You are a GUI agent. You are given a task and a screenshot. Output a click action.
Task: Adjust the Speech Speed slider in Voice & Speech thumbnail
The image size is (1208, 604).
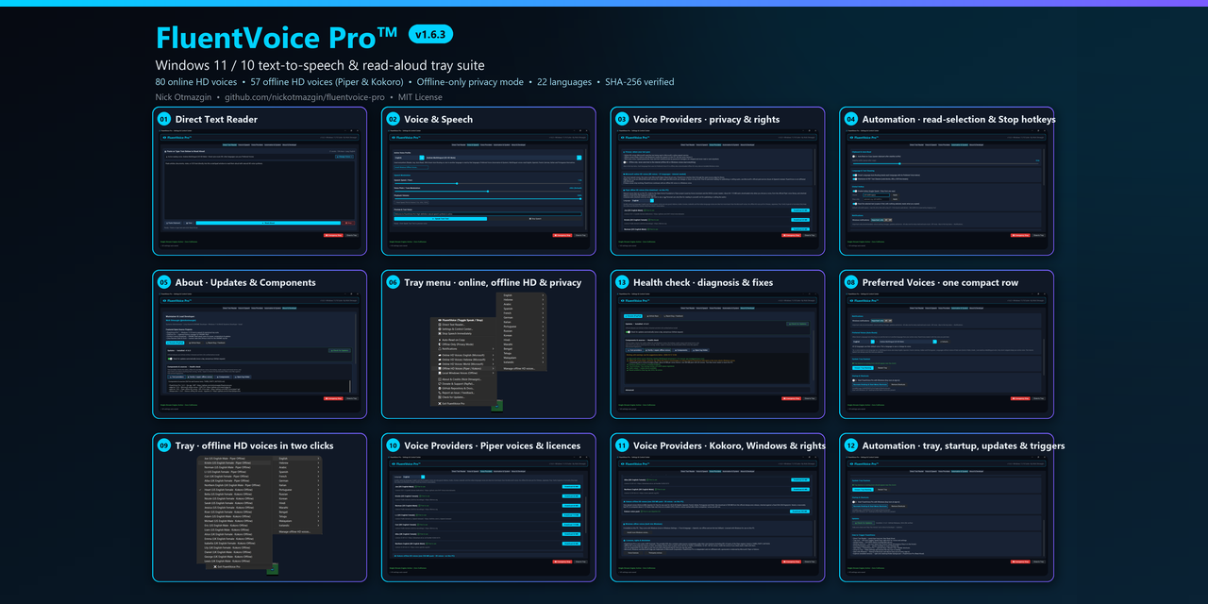pyautogui.click(x=488, y=183)
